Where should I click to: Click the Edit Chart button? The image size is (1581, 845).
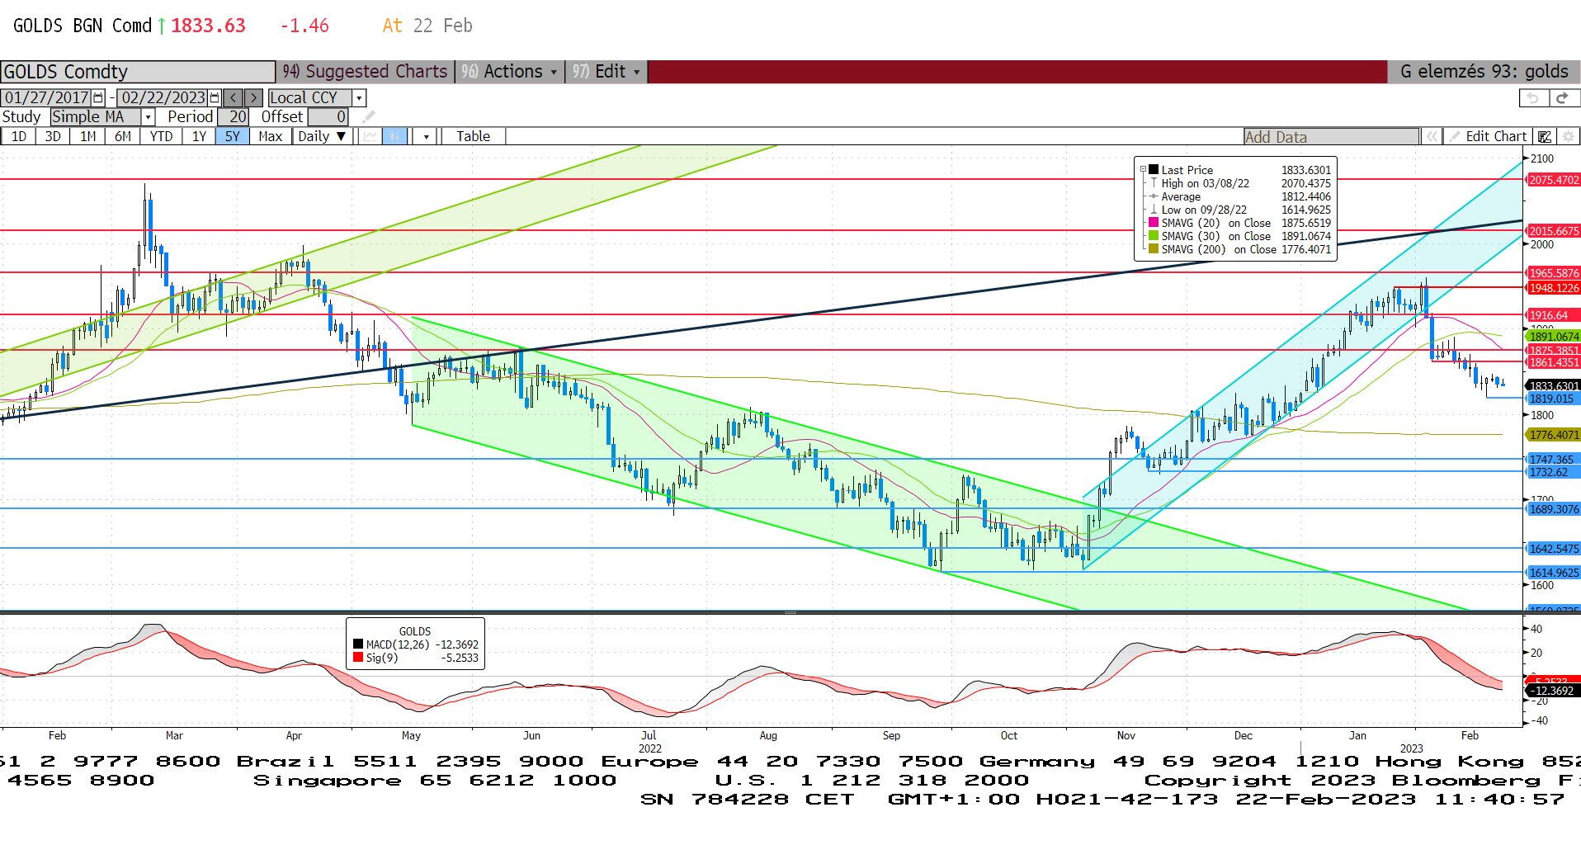(1488, 136)
